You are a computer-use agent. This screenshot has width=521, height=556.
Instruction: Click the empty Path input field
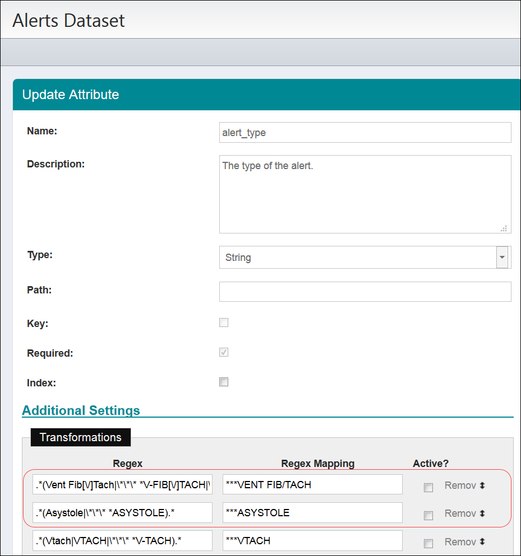pos(365,291)
